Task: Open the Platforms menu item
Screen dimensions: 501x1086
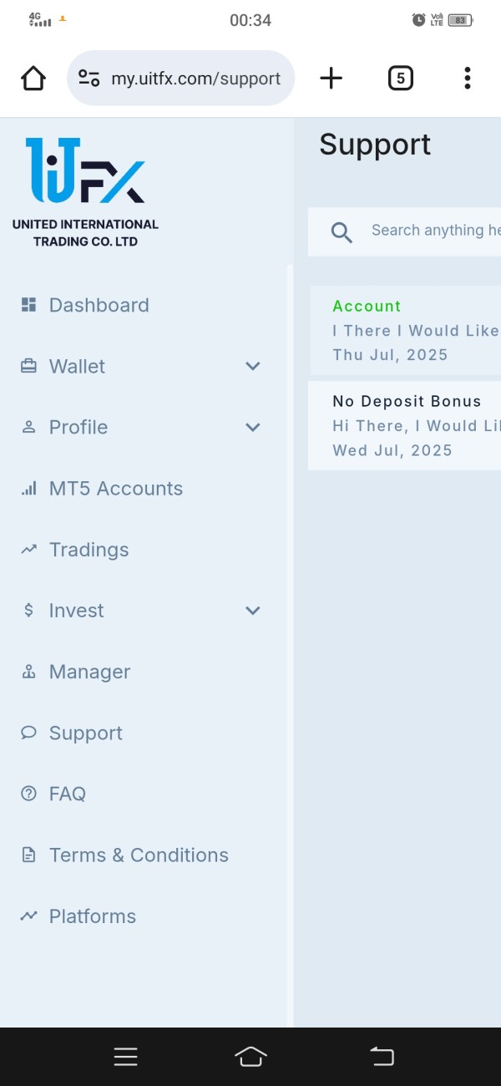Action: pyautogui.click(x=92, y=916)
